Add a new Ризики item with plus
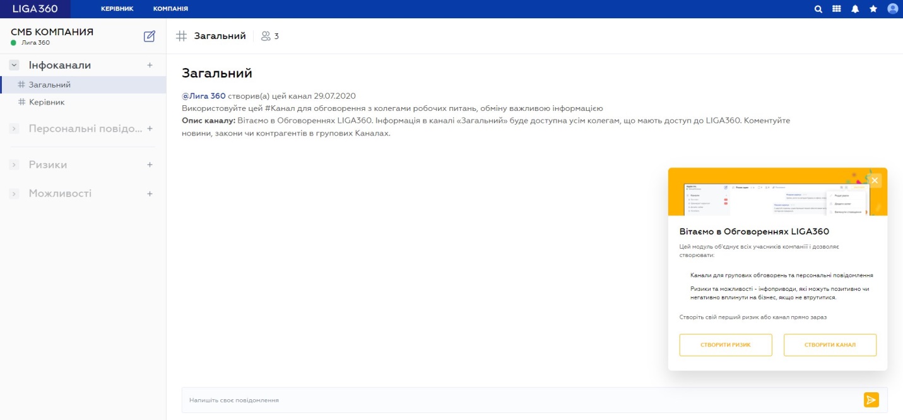 pos(150,164)
